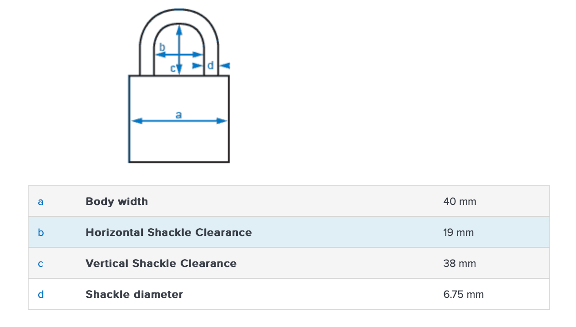Click the "6.75 mm" shackle diameter value
The image size is (576, 327).
point(463,294)
